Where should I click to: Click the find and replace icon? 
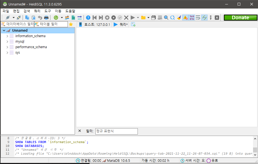(x=173, y=18)
